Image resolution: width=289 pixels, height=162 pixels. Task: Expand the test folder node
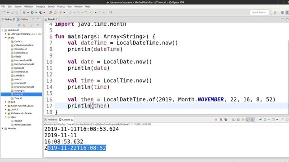tap(6, 102)
